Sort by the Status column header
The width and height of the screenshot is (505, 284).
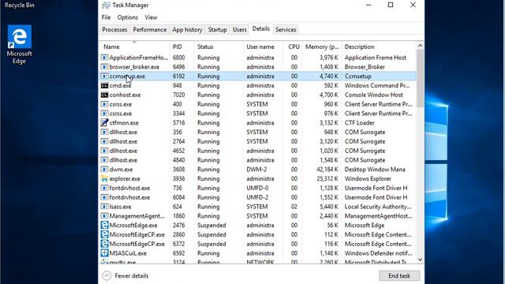[219, 47]
